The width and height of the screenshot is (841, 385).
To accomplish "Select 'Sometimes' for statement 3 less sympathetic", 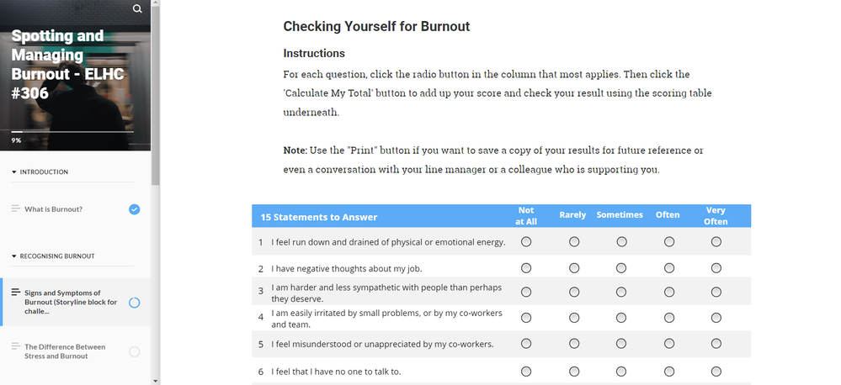I will point(621,293).
